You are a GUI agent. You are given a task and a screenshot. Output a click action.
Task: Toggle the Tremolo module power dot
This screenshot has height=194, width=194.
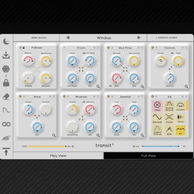coord(153,48)
